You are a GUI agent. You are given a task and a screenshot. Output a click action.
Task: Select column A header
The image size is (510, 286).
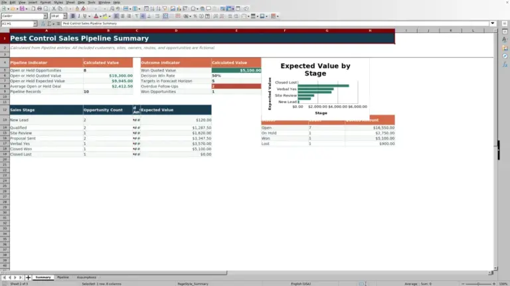pyautogui.click(x=46, y=30)
